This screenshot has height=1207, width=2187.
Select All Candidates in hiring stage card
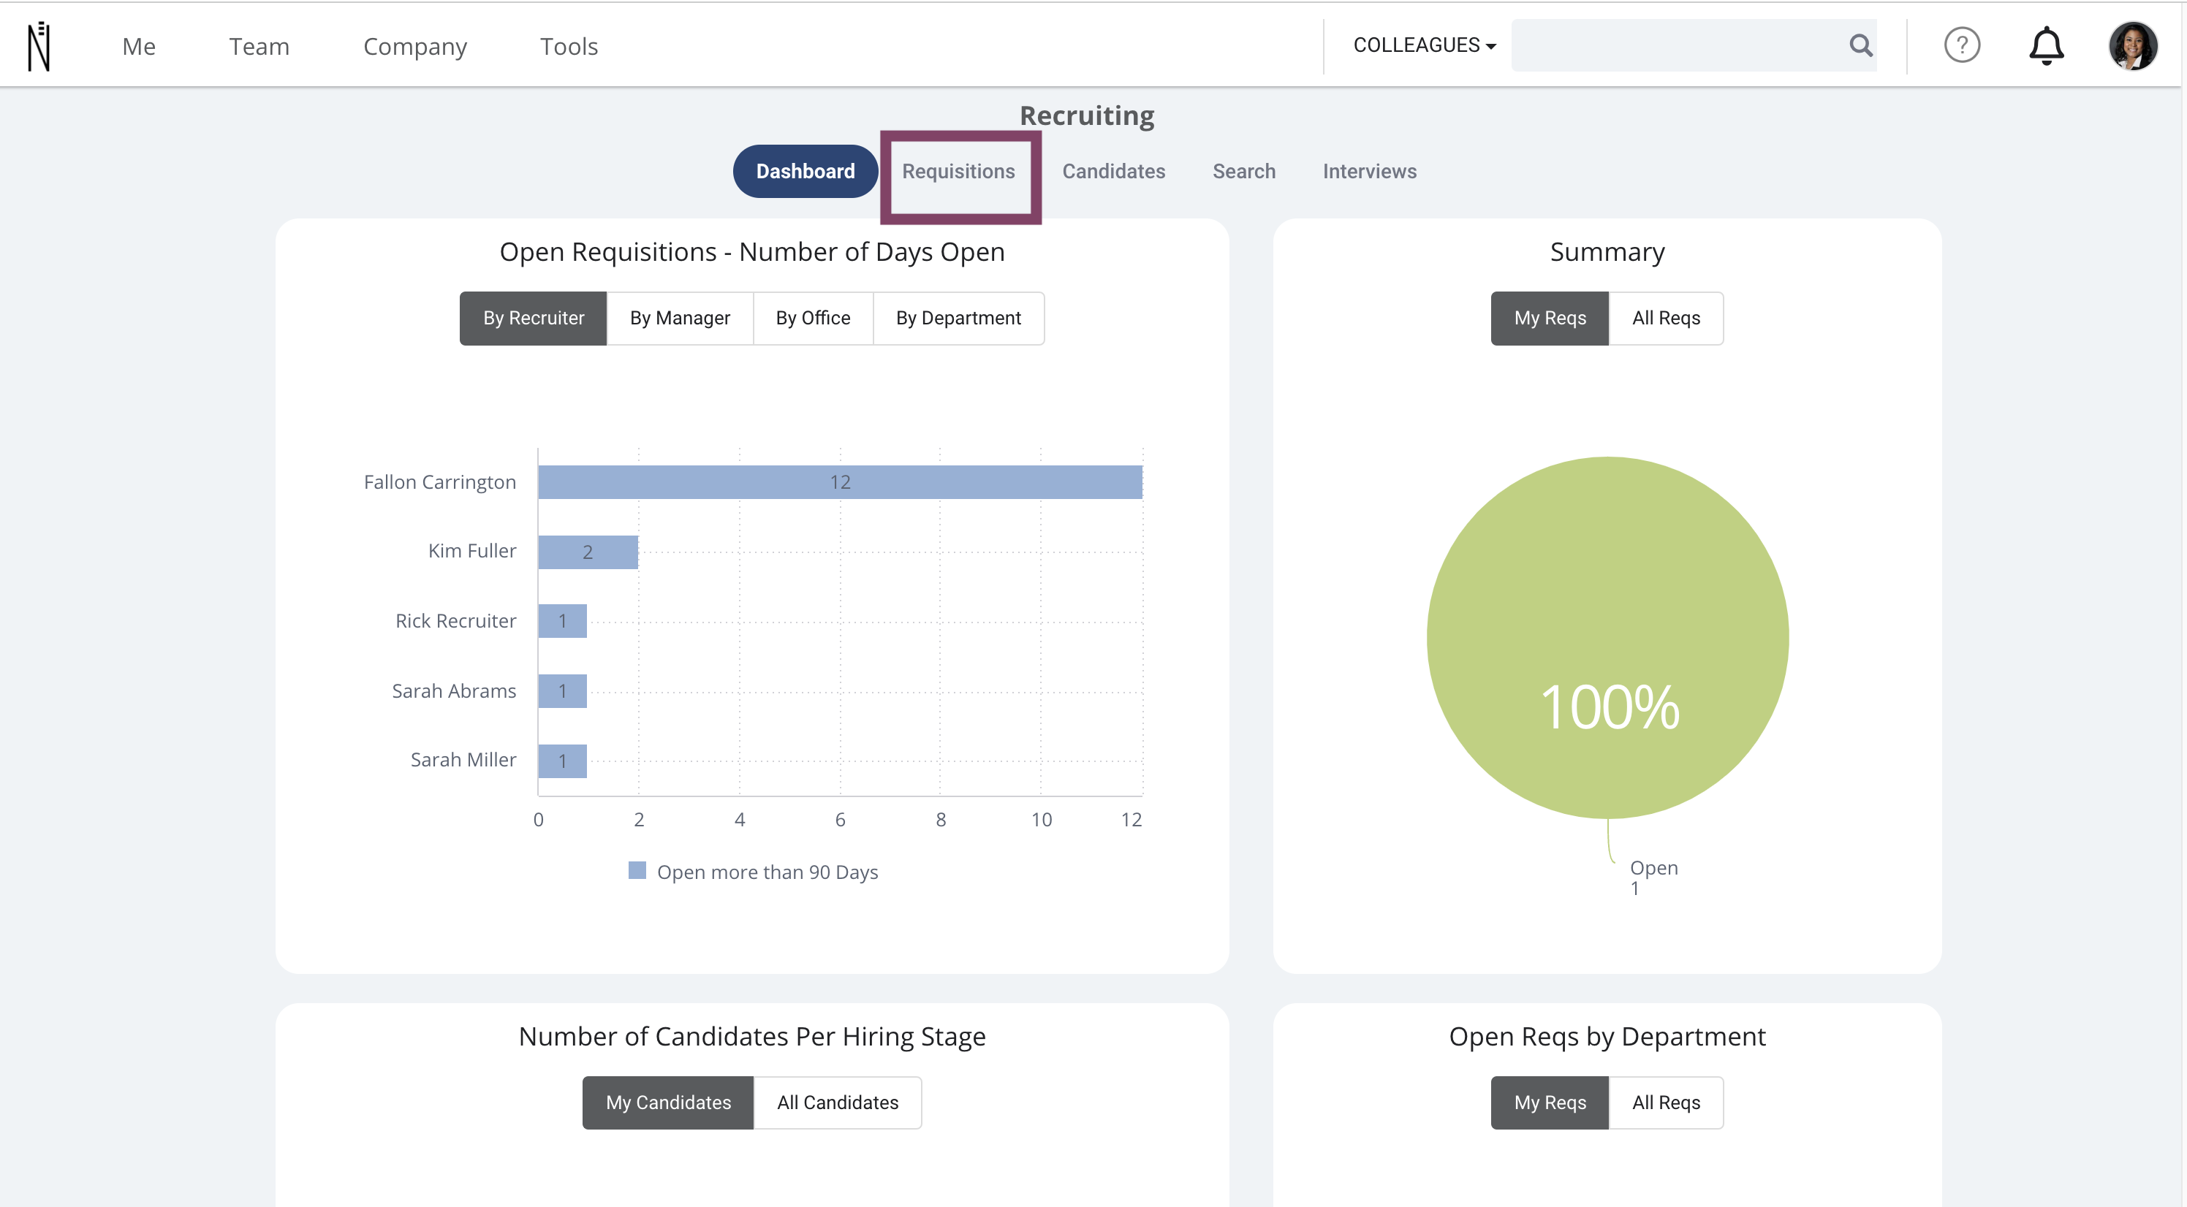[x=837, y=1103]
